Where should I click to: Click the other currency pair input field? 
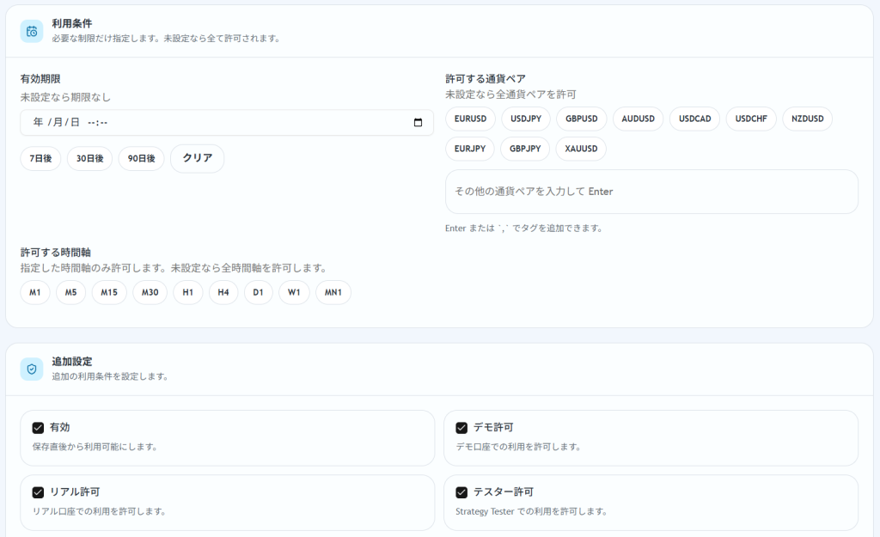[651, 192]
